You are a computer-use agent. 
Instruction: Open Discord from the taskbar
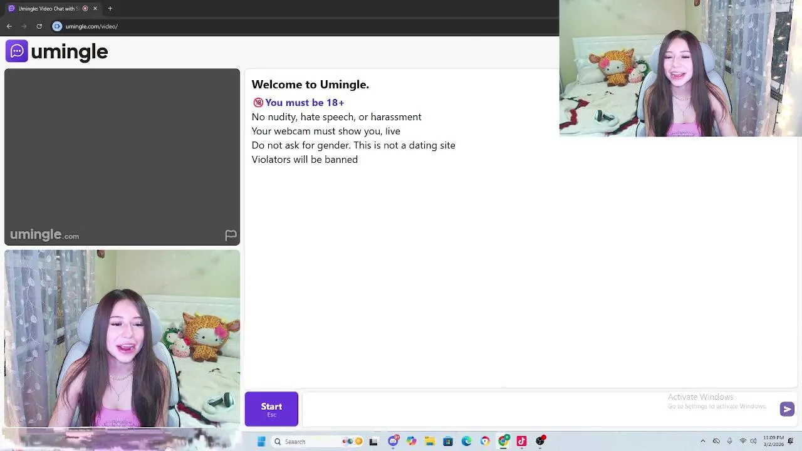[393, 442]
